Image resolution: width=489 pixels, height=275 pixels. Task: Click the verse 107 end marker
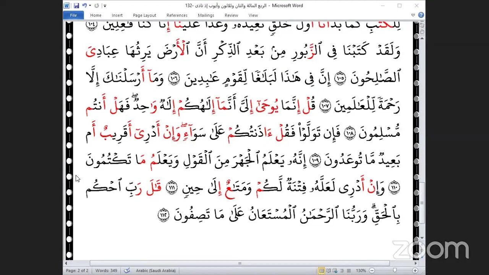[x=324, y=105]
